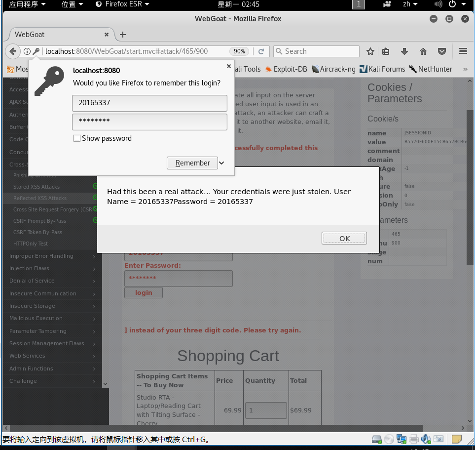Expand Denial of Service category
The image size is (475, 450).
[x=52, y=281]
